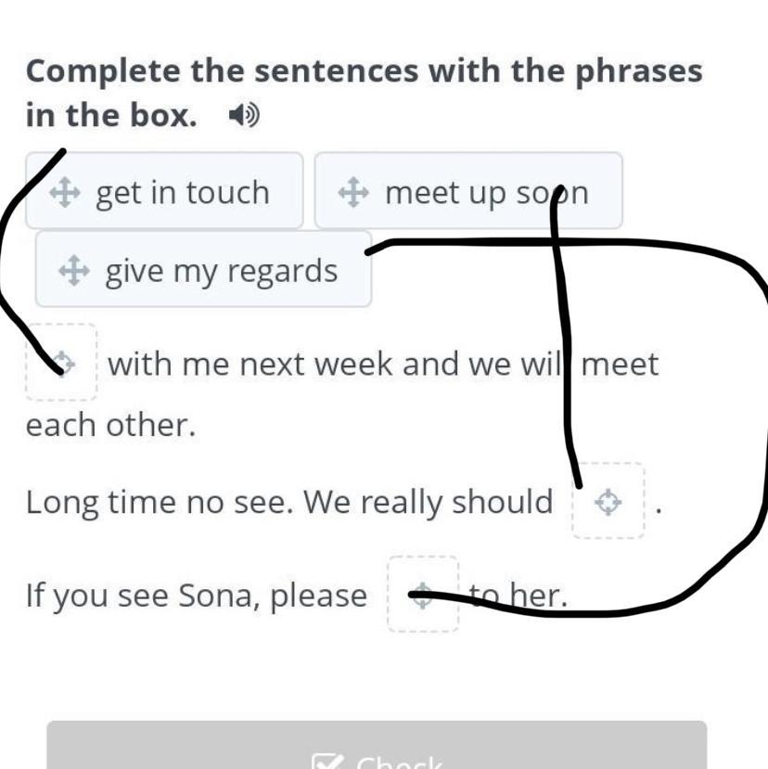Viewport: 768px width, 769px height.
Task: Click the blank box ending the second sentence
Action: coord(608,502)
